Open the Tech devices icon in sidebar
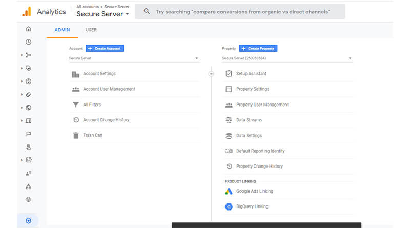 pyautogui.click(x=29, y=121)
